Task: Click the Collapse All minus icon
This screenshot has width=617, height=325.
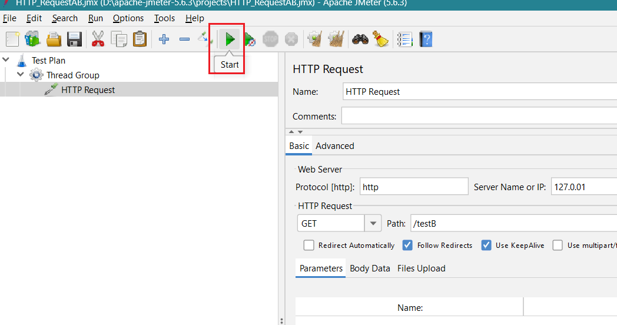Action: [x=184, y=39]
